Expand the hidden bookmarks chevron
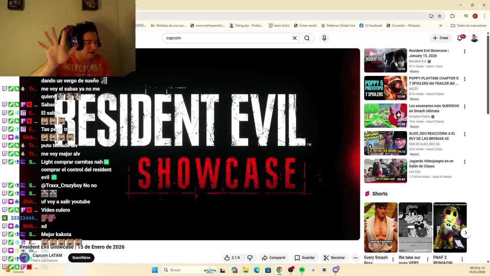The height and width of the screenshot is (276, 490). tap(441, 26)
